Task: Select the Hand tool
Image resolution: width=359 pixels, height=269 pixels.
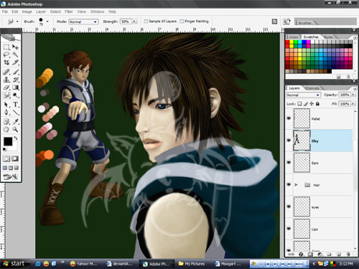Action: 6,129
